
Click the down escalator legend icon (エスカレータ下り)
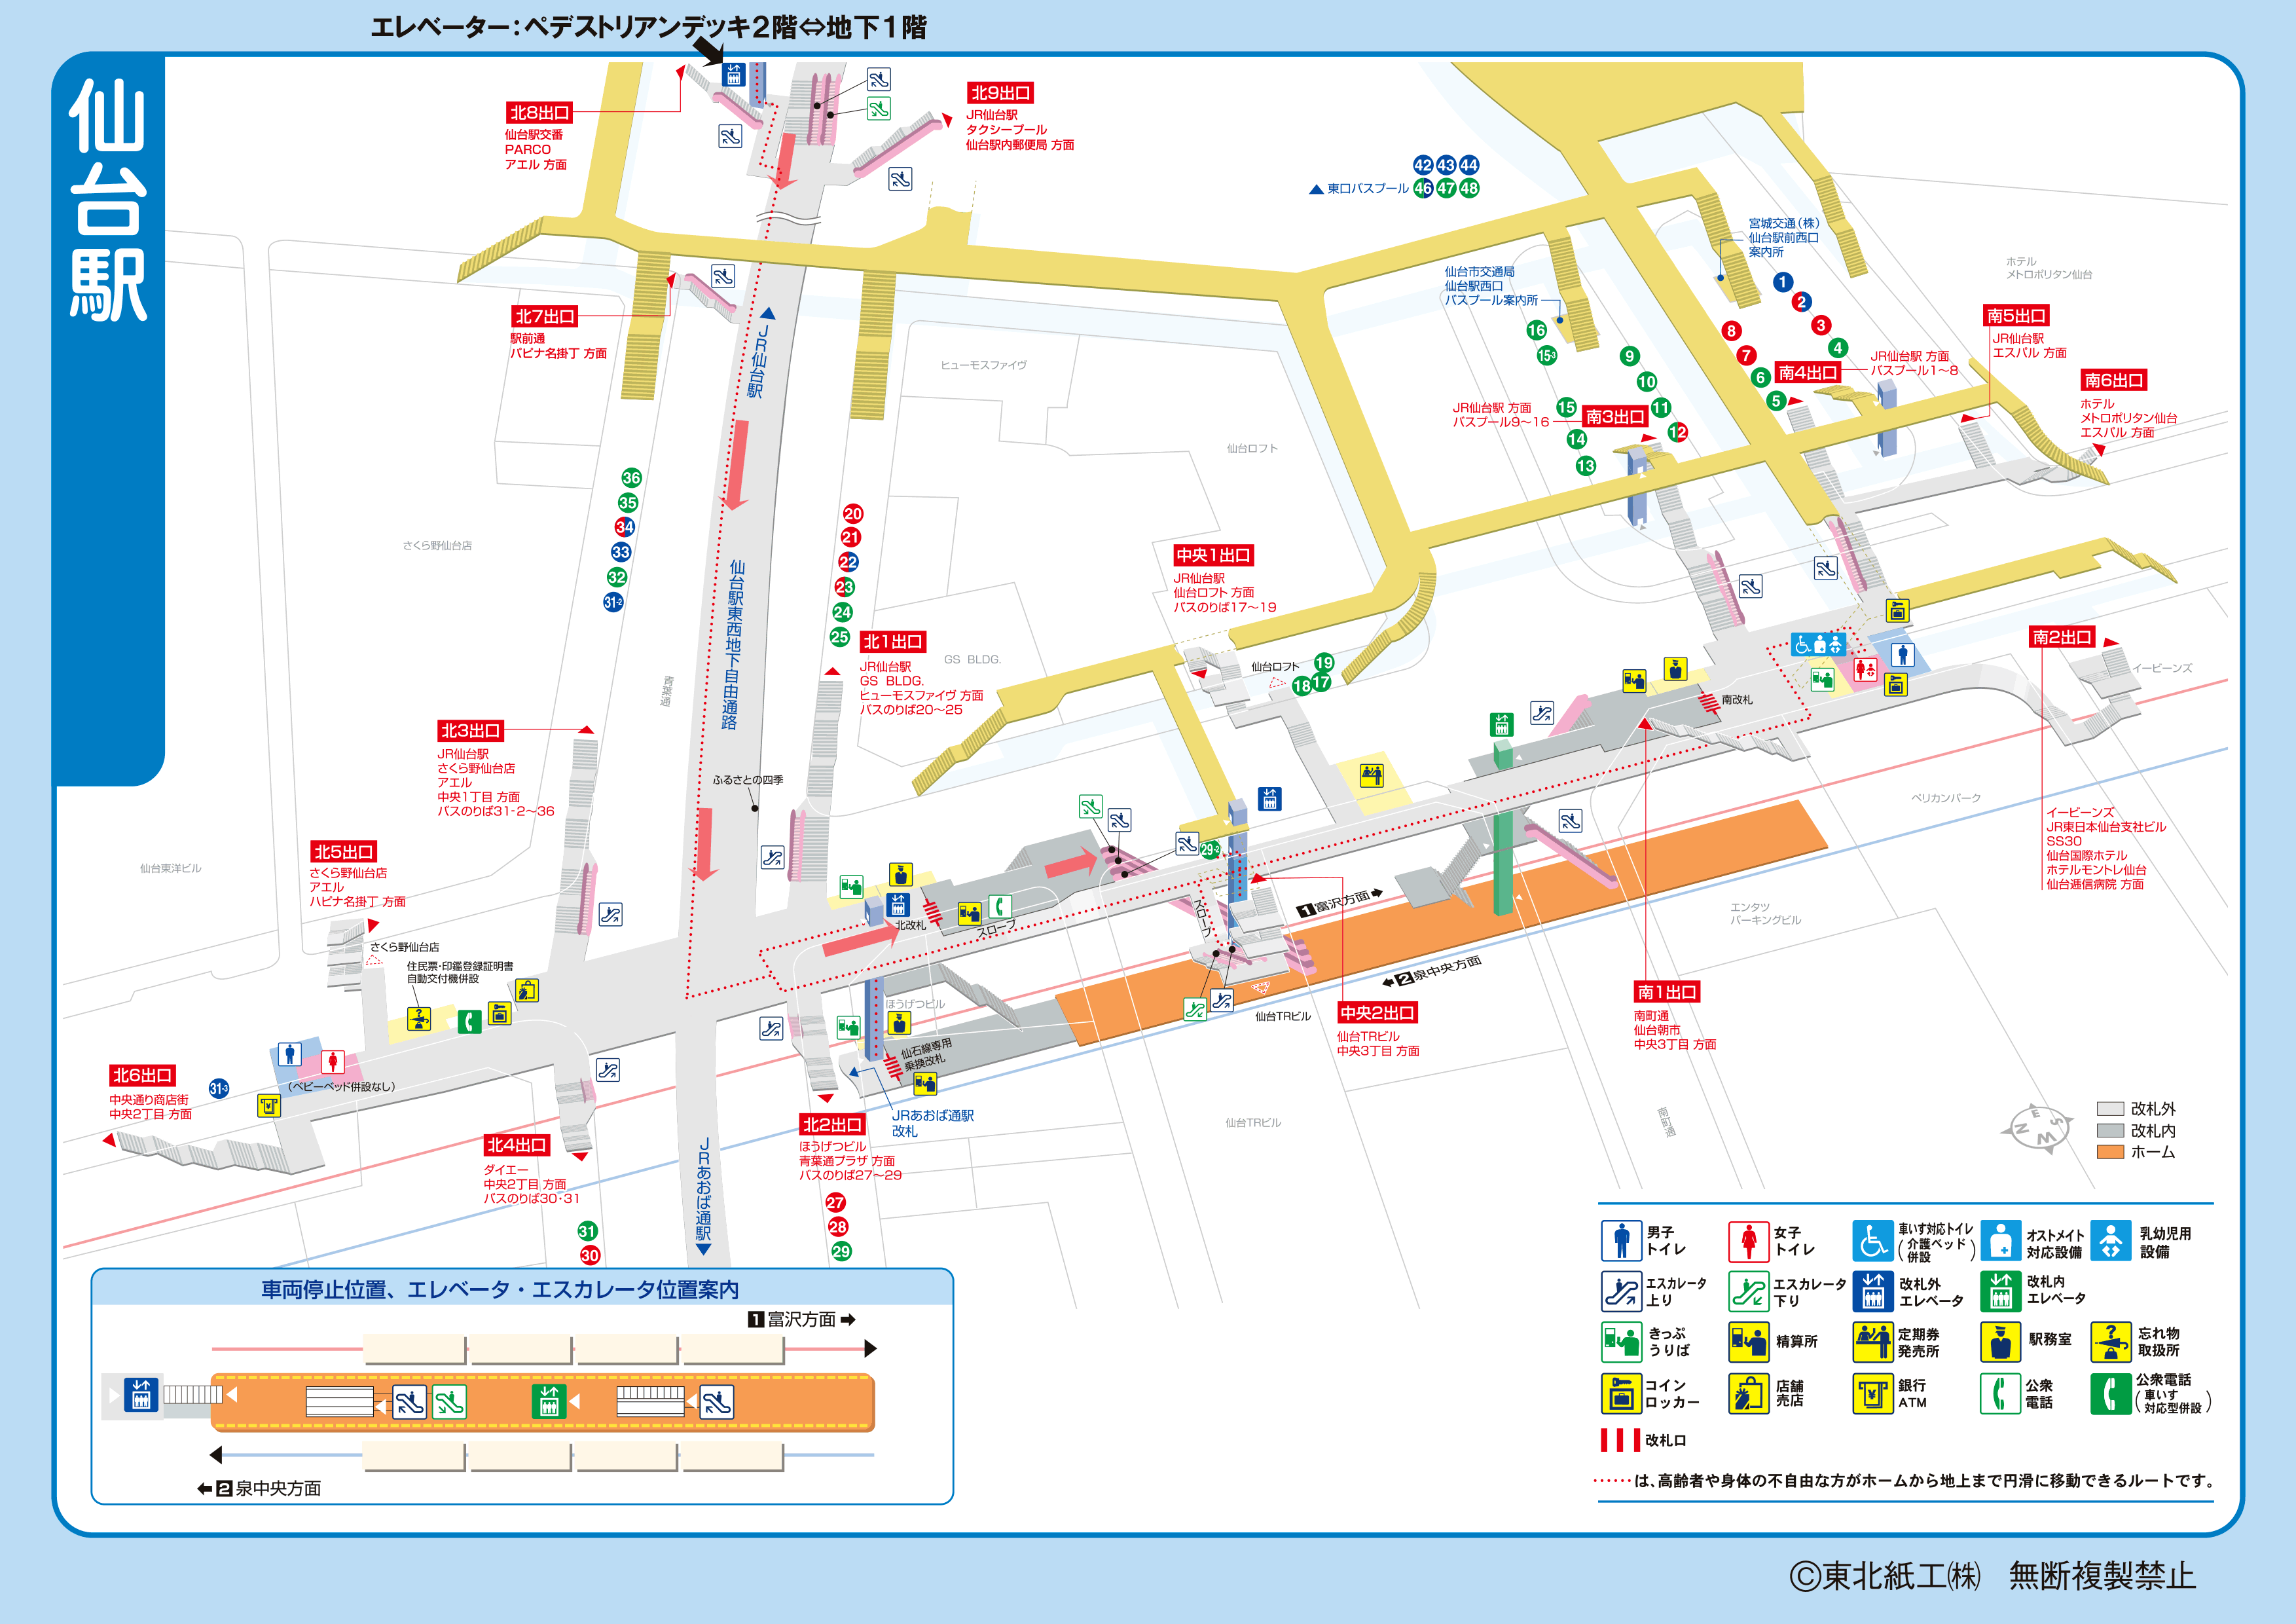1748,1291
